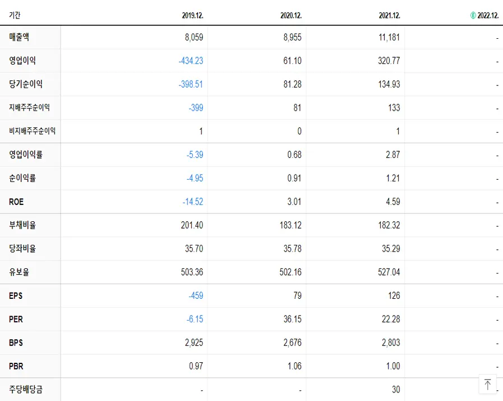
Task: Click operating profit value 61.10
Action: (x=292, y=61)
